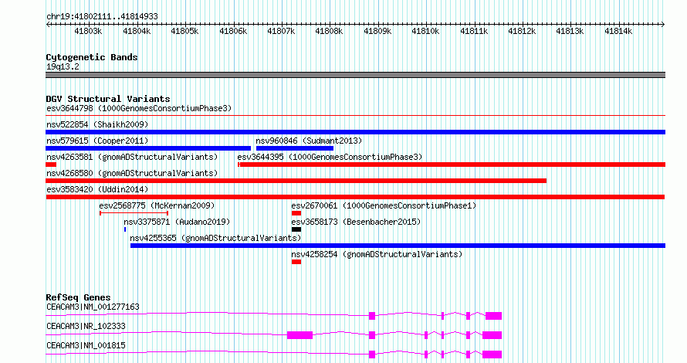Open variant nsv4263581 gnomAD label
Viewport: 687px width, 363px height.
click(132, 157)
